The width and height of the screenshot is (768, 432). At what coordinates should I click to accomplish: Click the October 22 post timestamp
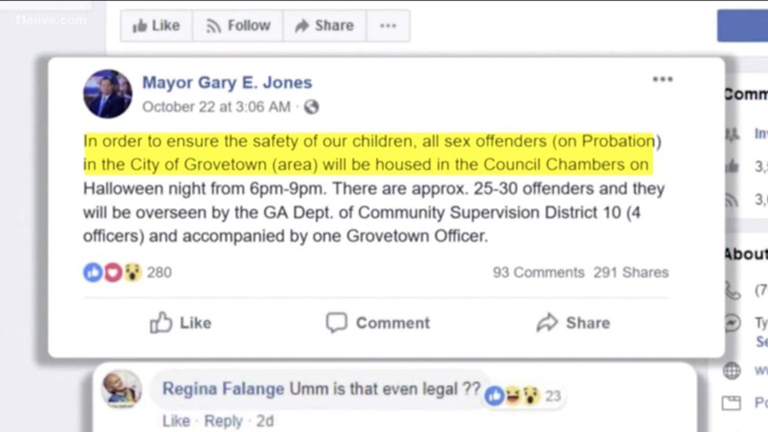(216, 107)
